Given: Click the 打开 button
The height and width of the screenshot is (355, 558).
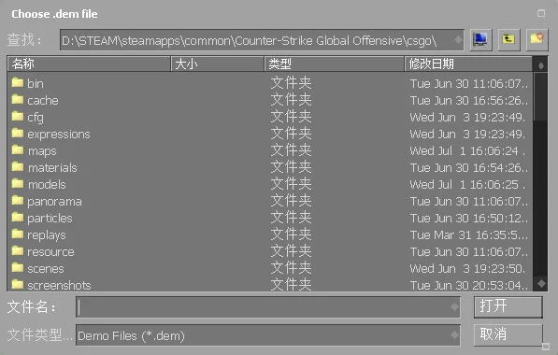Looking at the screenshot, I should (508, 306).
